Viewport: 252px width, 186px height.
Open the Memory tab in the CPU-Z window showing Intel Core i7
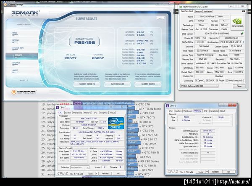pos(87,113)
